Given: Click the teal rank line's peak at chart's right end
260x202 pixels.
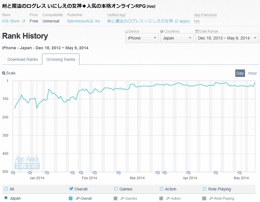Looking at the screenshot, I should pyautogui.click(x=255, y=83).
